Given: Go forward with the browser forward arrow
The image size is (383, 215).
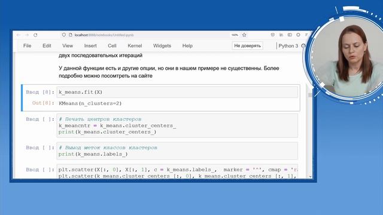Looking at the screenshot, I should 27,35.
